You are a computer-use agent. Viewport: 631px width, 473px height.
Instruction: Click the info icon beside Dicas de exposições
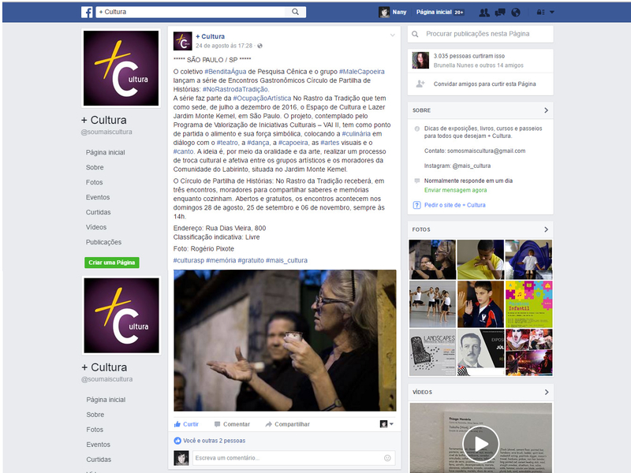pyautogui.click(x=417, y=128)
